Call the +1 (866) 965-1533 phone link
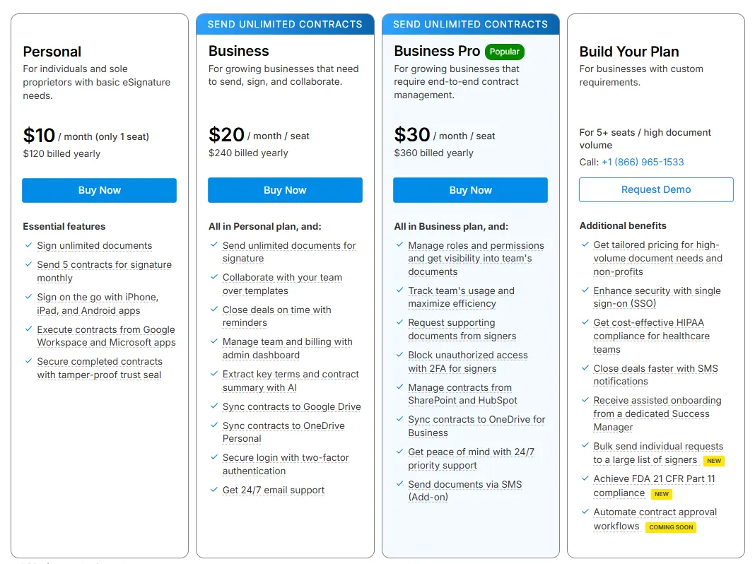Image resolution: width=755 pixels, height=564 pixels. tap(642, 162)
